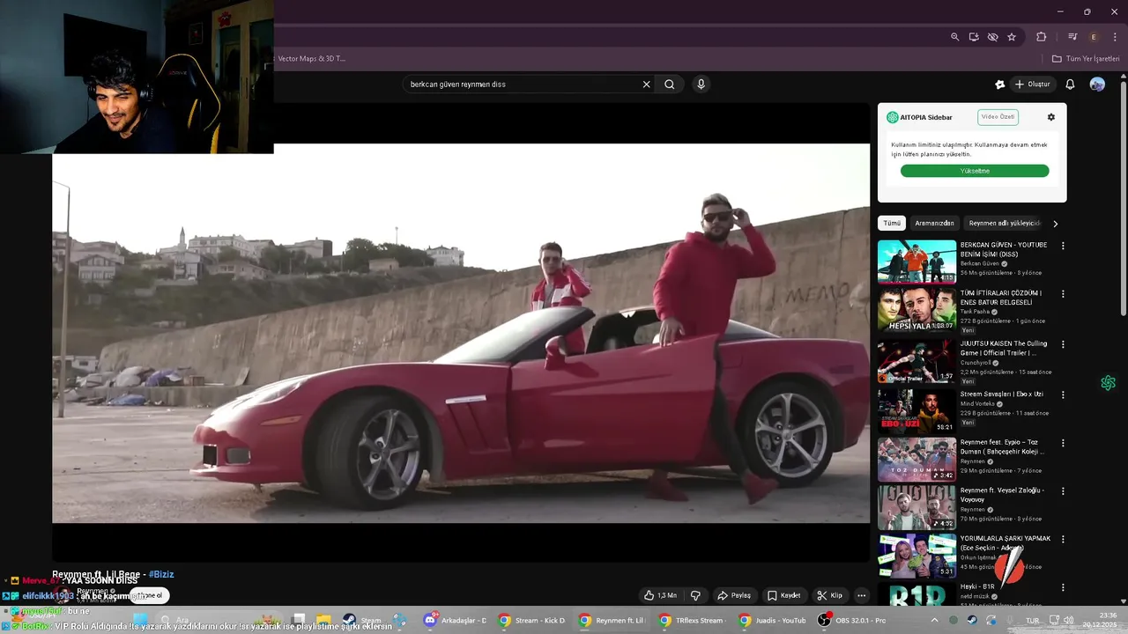
Task: Click the green AITOPIA floating icon
Action: [x=1108, y=383]
